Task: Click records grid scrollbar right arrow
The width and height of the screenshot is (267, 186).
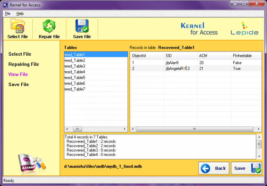Action: [259, 129]
